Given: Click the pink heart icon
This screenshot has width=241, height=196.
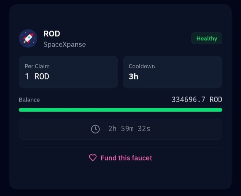Looking at the screenshot, I should coord(93,158).
